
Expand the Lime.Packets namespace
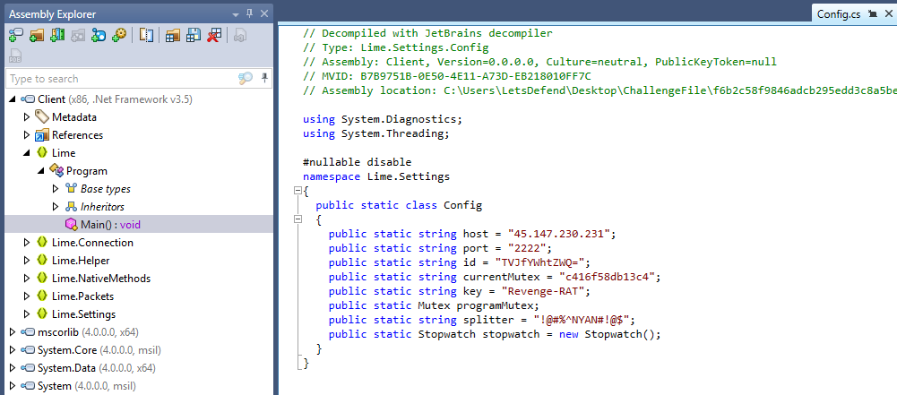tap(26, 296)
